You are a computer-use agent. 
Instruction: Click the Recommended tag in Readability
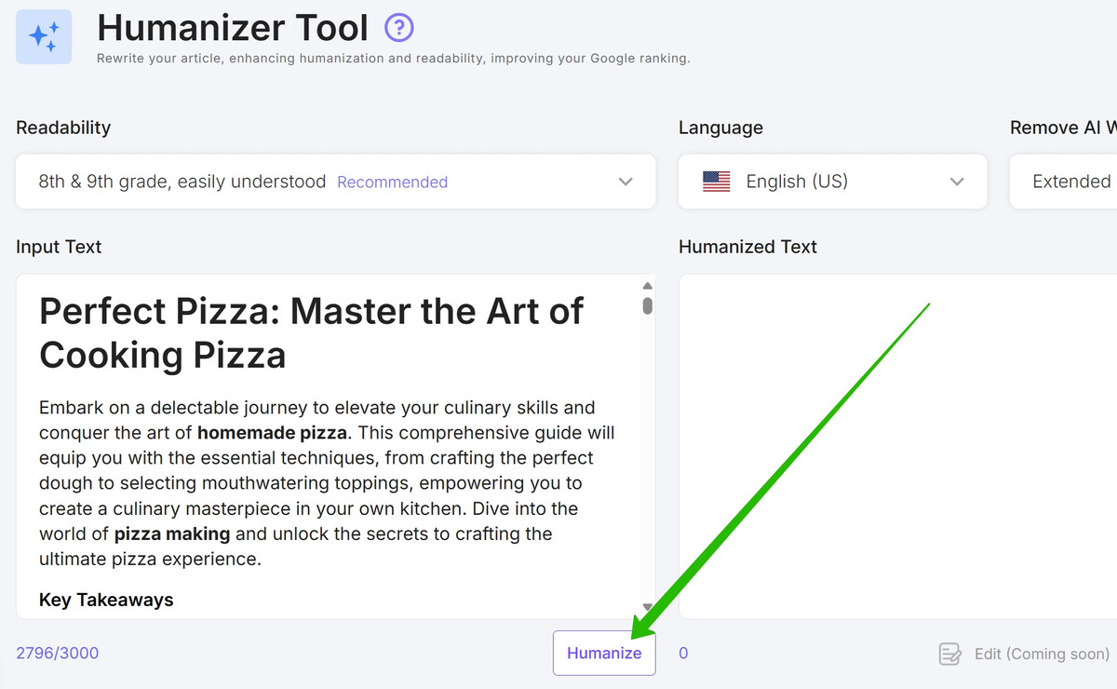(392, 182)
